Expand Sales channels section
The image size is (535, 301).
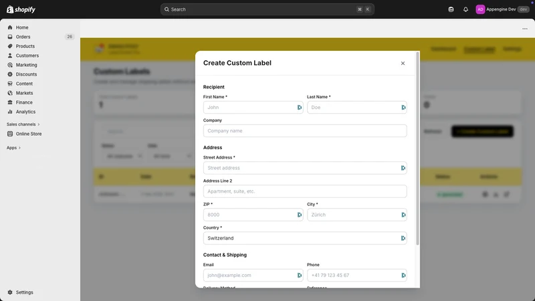coord(23,124)
